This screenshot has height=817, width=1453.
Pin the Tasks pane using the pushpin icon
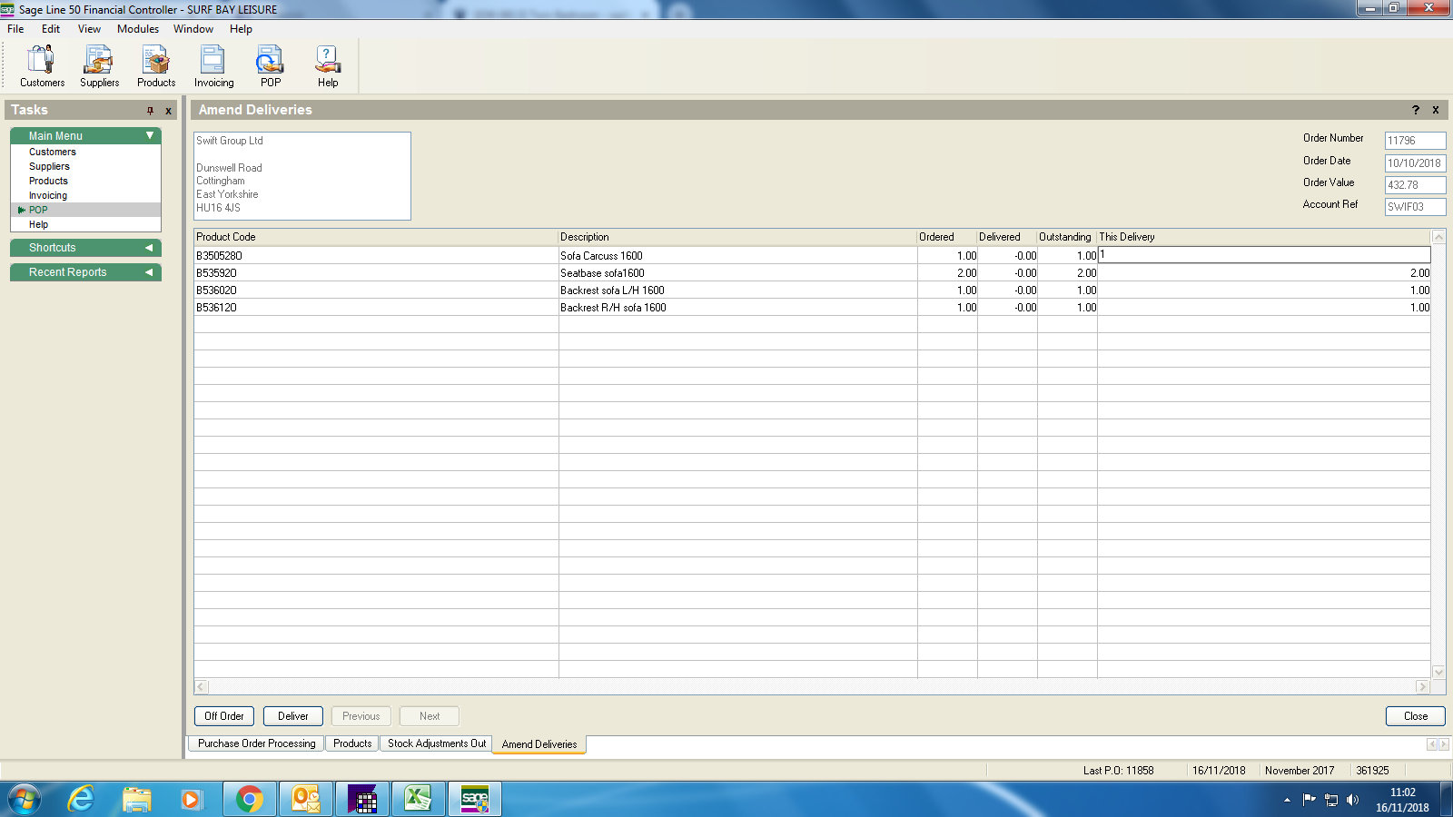151,111
